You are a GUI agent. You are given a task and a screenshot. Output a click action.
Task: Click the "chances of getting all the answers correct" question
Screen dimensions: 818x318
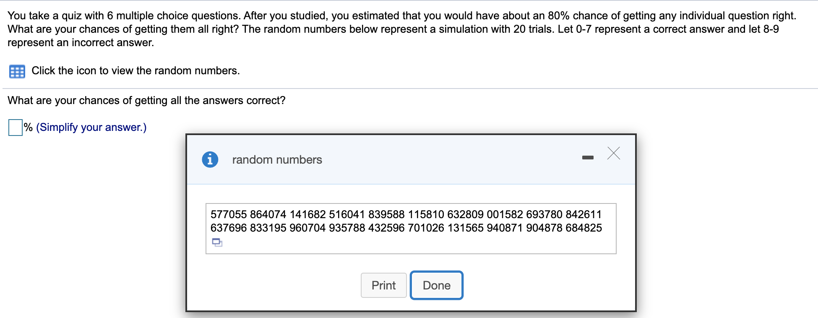point(146,100)
